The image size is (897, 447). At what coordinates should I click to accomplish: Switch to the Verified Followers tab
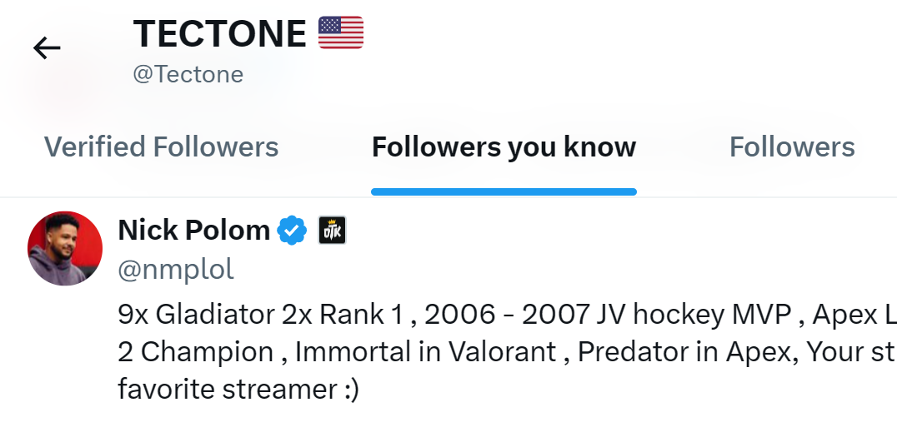click(162, 147)
